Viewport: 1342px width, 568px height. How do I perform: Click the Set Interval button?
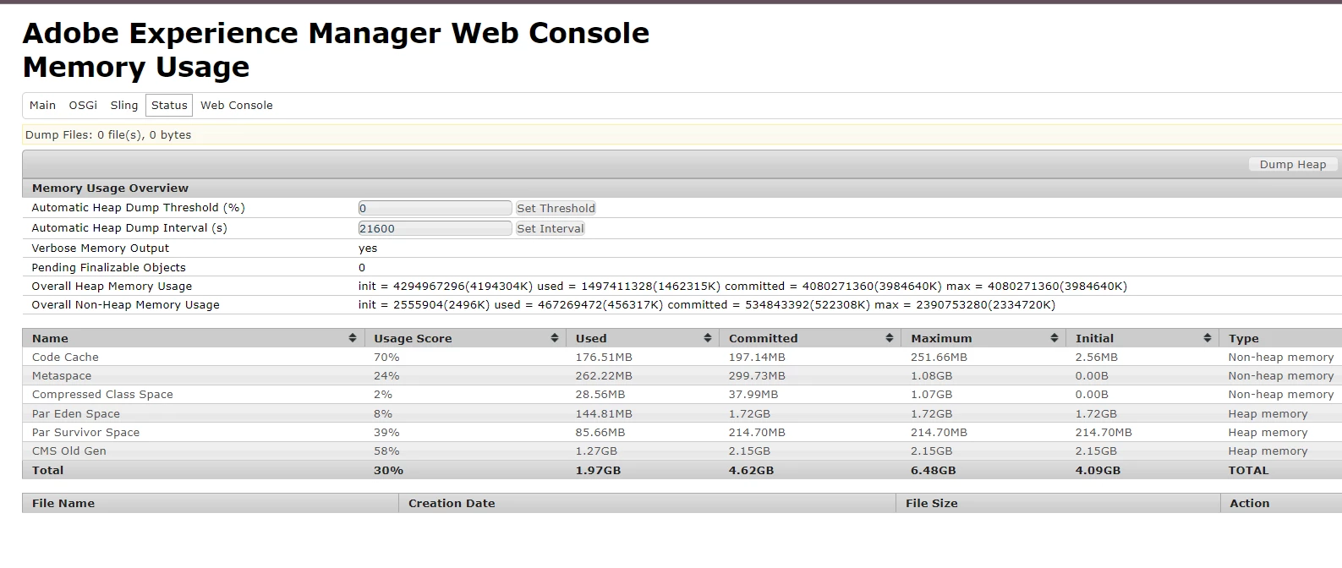(550, 229)
